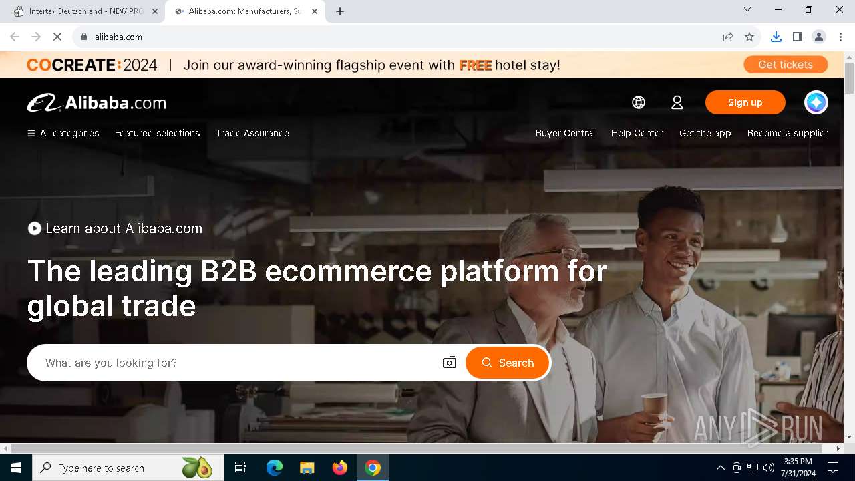Stop loading the page in Chrome
Screen dimensions: 855x481
coord(57,37)
